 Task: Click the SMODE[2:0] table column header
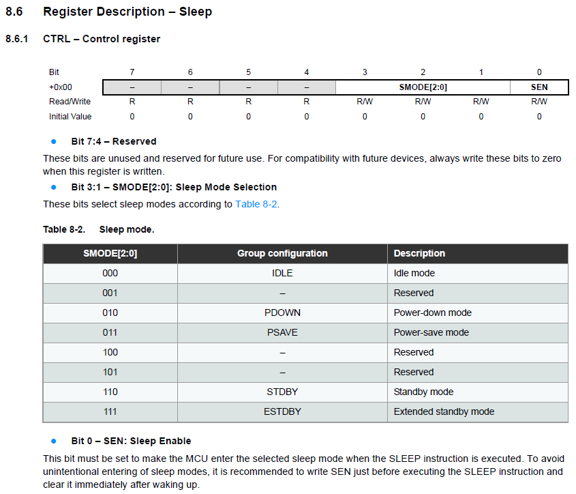(110, 253)
